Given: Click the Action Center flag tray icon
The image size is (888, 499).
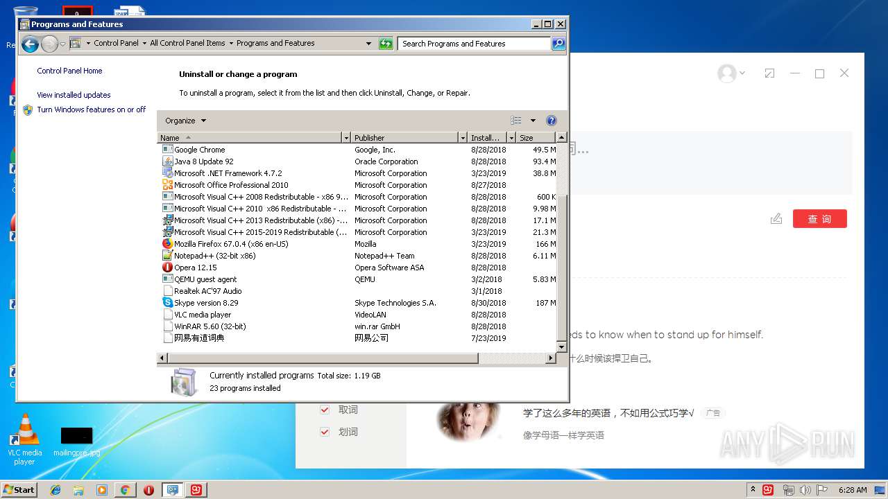Looking at the screenshot, I should point(821,490).
